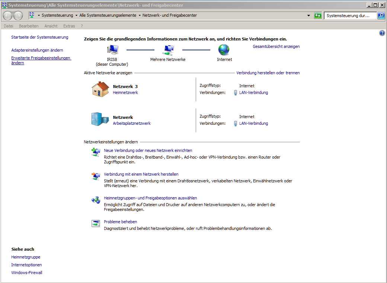Screen dimensions: 387x283
Task: Expand the arrow after Alle Systemsteuerungselemente breadcrumb
Action: click(140, 15)
